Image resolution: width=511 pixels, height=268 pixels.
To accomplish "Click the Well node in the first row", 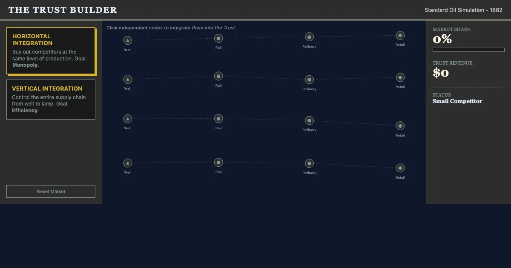I will [x=128, y=40].
